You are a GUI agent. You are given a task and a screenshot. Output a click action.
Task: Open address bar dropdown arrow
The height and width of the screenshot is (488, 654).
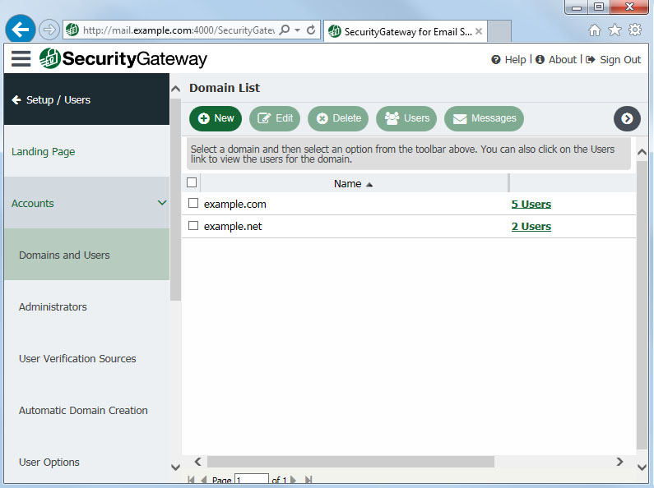[x=298, y=30]
